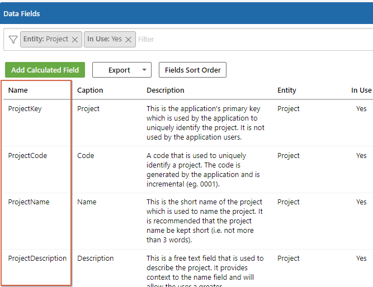Click the caption cell 'Project'

tap(88, 109)
